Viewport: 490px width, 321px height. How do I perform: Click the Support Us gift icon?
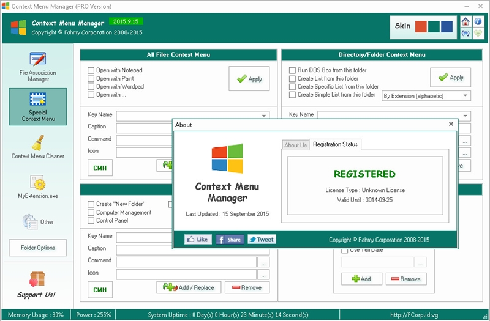pos(37,279)
